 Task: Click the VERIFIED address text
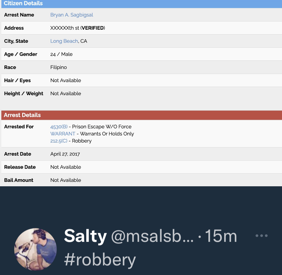tap(93, 28)
